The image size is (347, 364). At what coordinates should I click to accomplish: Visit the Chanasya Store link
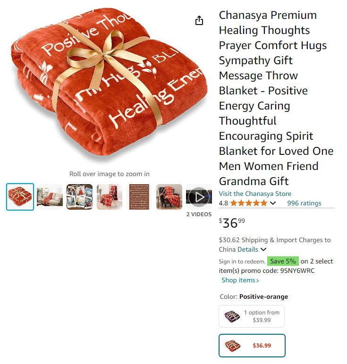(255, 194)
